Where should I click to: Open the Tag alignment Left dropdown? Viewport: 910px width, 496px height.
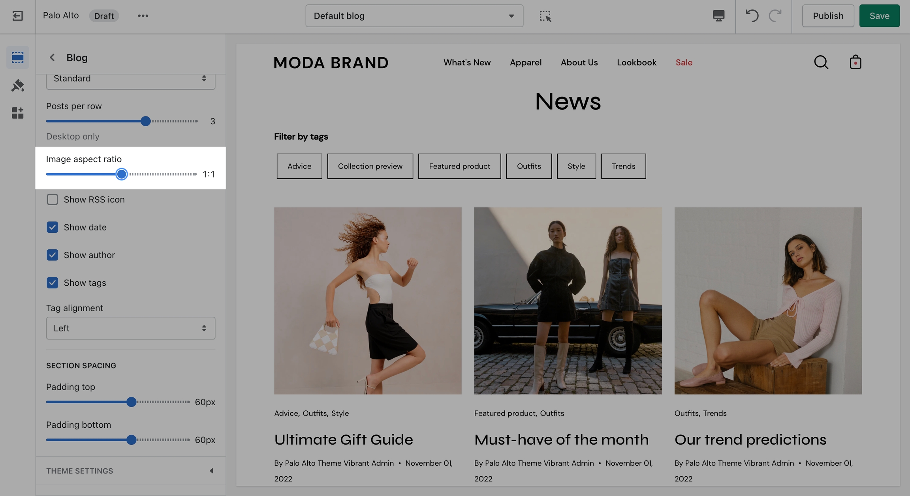point(130,328)
